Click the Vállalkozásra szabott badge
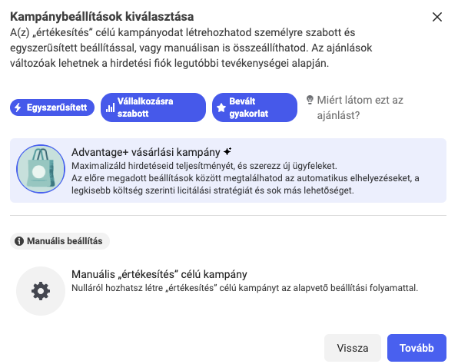The height and width of the screenshot is (364, 458). click(x=154, y=108)
